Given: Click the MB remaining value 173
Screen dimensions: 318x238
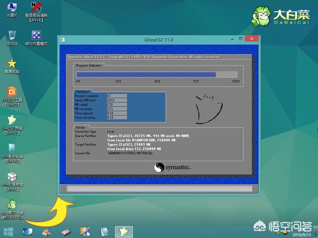Looking at the screenshot, I should point(117,109).
